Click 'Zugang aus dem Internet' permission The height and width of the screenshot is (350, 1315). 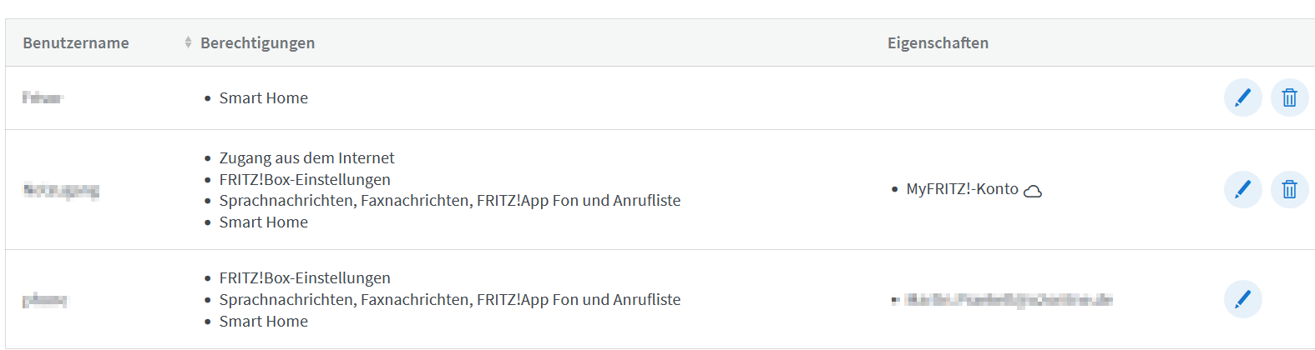pyautogui.click(x=306, y=157)
